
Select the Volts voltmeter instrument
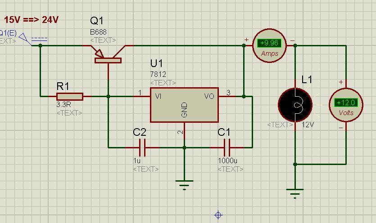point(346,105)
